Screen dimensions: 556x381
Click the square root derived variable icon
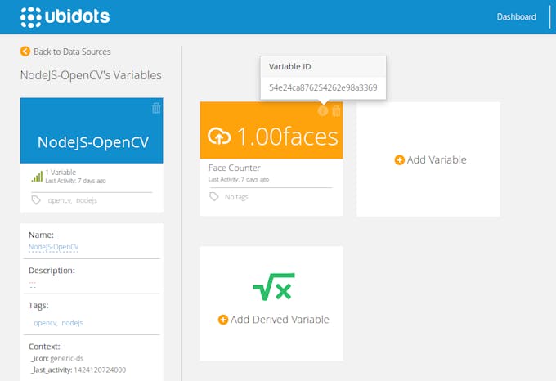click(x=273, y=287)
